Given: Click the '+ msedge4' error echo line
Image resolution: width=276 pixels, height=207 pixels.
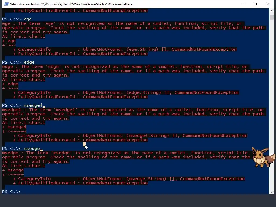Looking at the screenshot, I should pos(14,127).
